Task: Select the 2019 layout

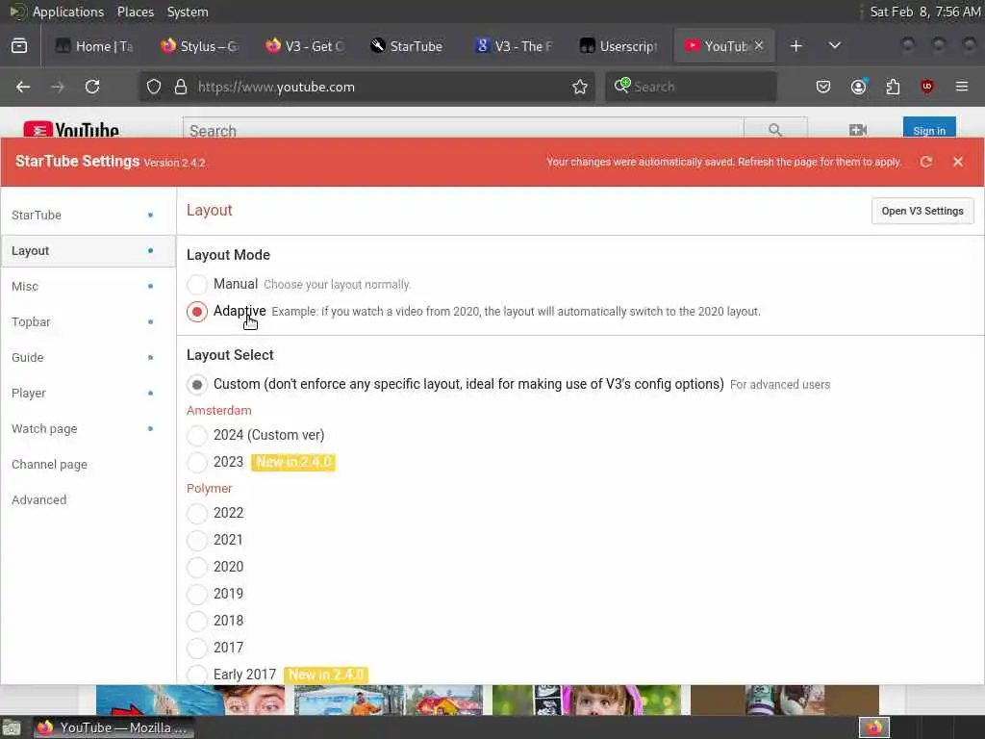Action: (x=196, y=594)
